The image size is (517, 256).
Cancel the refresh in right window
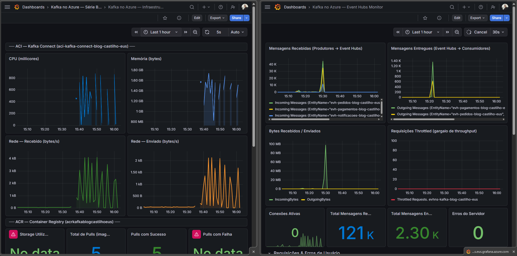(477, 32)
